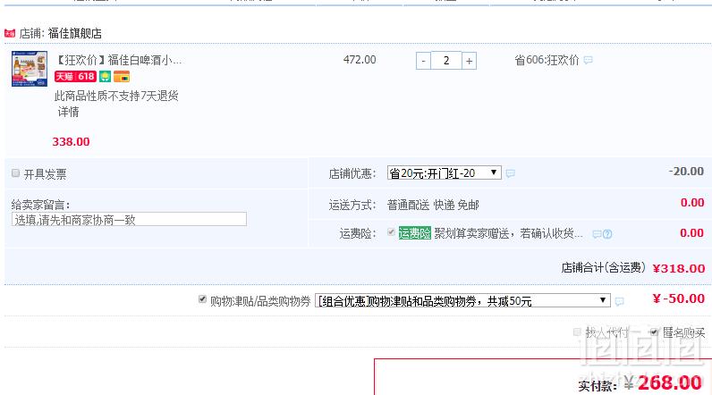Click the green 运费险 tag
Image resolution: width=712 pixels, height=395 pixels.
point(414,233)
